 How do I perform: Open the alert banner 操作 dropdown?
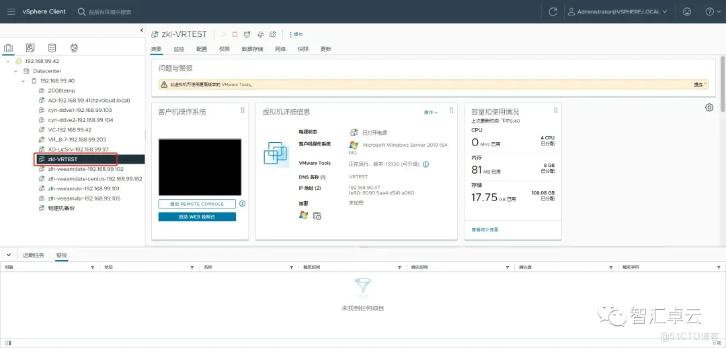(700, 84)
